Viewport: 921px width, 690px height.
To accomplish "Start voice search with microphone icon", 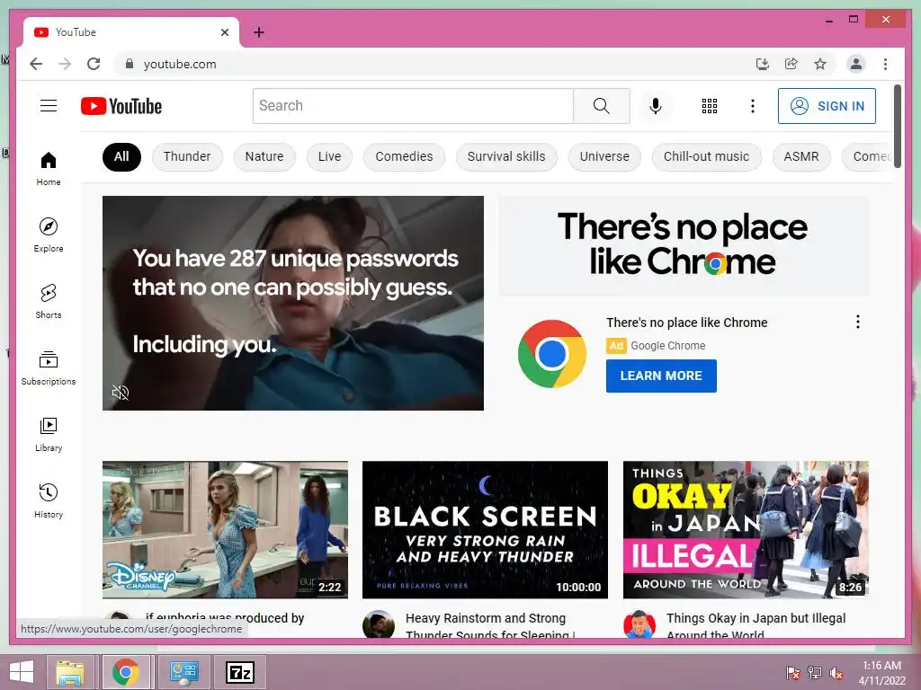I will pos(656,106).
